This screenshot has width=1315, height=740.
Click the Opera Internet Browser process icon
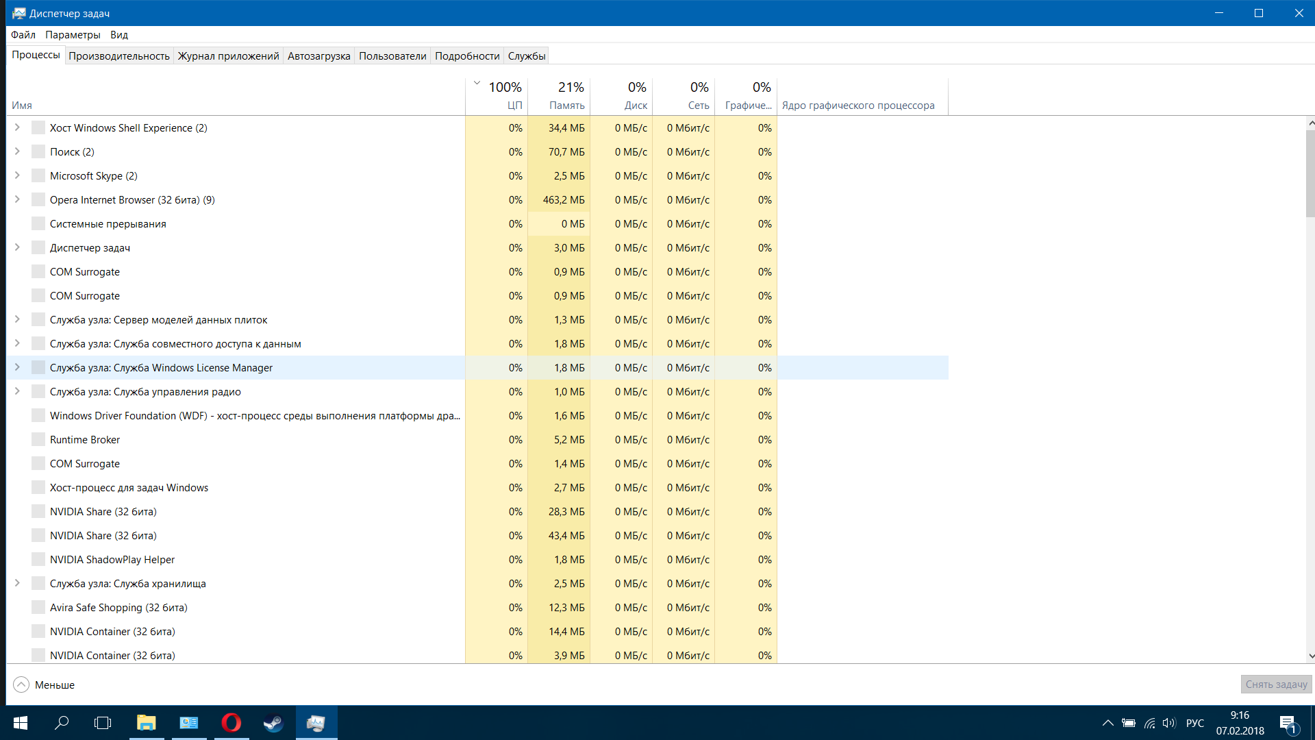click(x=38, y=199)
